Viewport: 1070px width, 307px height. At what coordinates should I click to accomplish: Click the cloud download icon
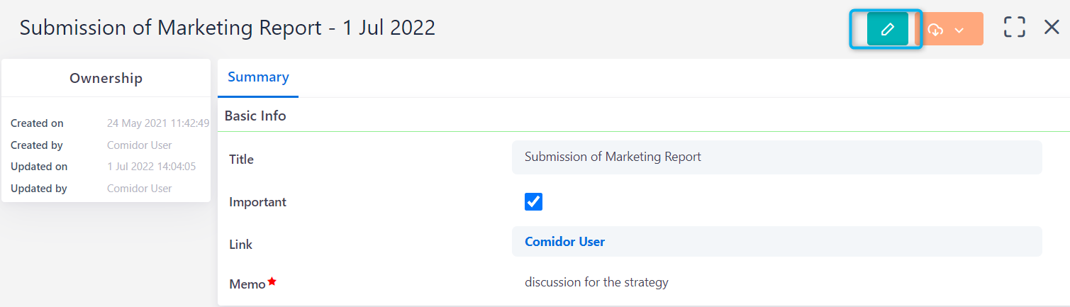click(x=936, y=29)
